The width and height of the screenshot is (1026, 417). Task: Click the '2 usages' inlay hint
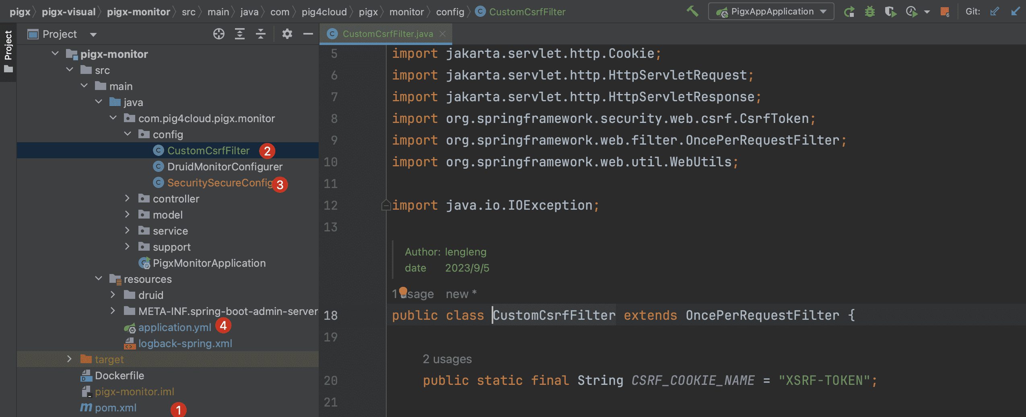point(447,359)
